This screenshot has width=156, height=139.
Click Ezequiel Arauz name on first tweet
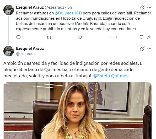[30, 7]
